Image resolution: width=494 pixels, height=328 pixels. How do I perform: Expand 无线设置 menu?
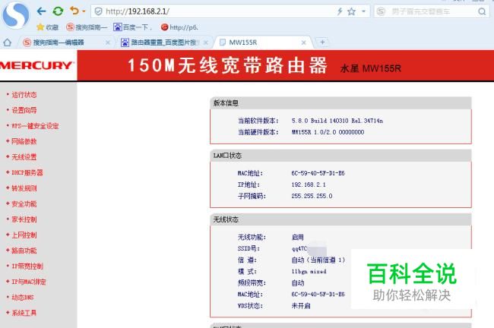(x=24, y=157)
